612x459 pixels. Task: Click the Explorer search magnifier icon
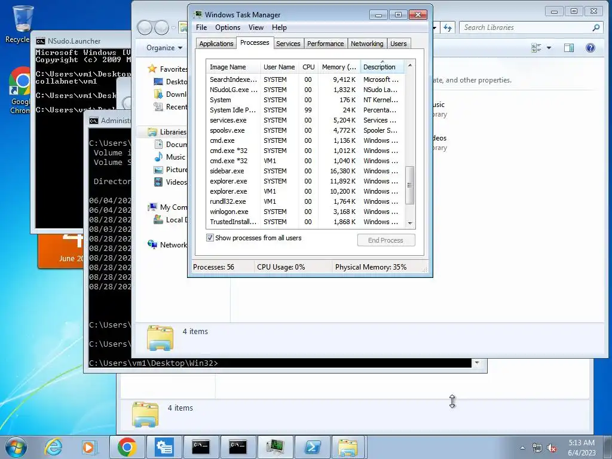(596, 27)
